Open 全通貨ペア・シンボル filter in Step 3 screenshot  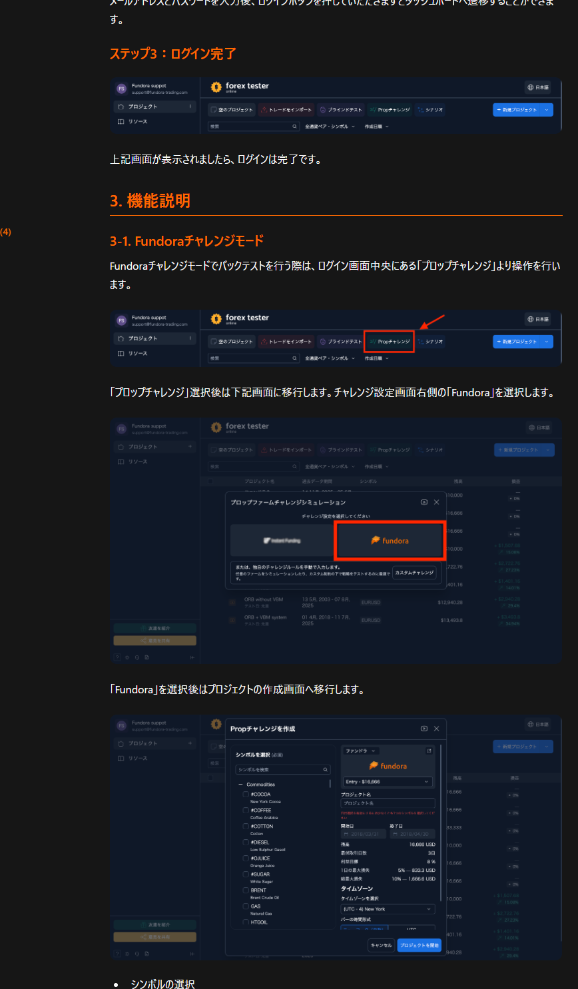pyautogui.click(x=330, y=127)
